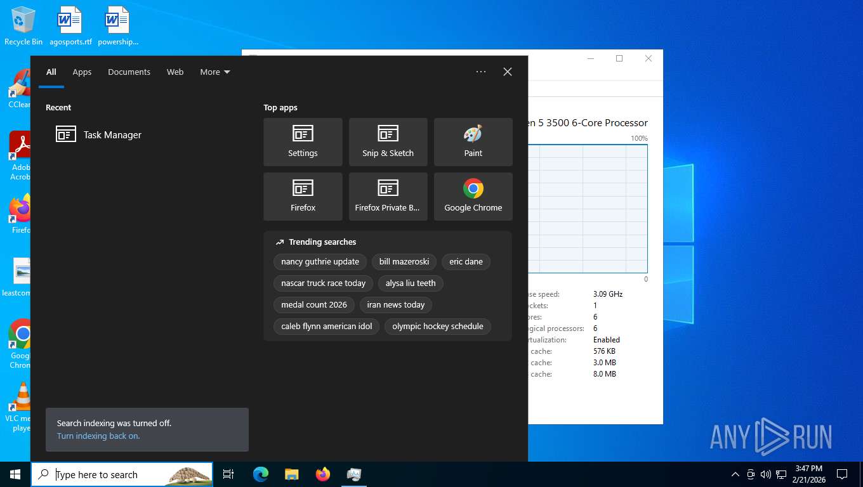Open File Explorer from taskbar
Screen dimensions: 863x487
pos(292,474)
